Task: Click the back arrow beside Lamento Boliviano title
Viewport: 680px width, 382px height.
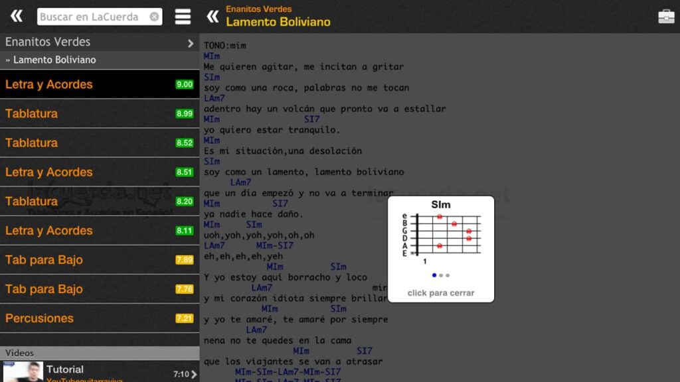Action: click(214, 16)
